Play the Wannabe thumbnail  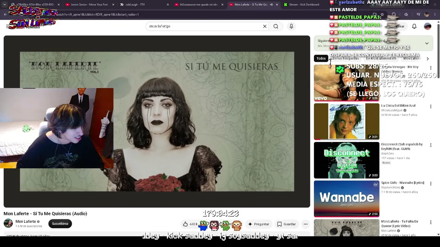click(x=346, y=199)
